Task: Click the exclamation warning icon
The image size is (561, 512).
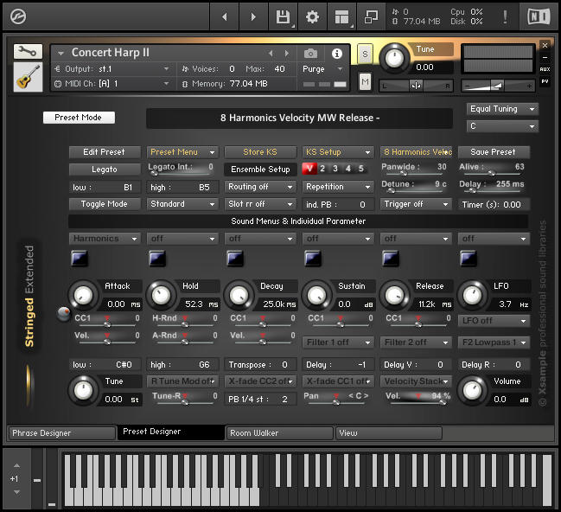Action: [505, 16]
